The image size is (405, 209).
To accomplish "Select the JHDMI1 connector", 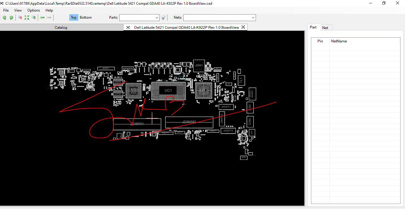I will tap(252, 94).
